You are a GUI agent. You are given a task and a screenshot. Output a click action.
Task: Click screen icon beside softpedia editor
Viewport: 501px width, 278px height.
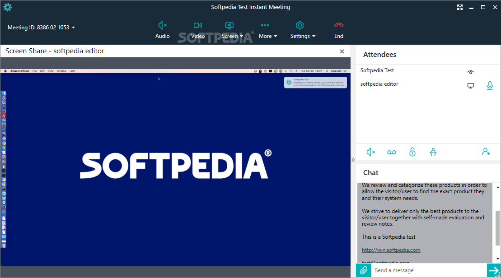471,86
